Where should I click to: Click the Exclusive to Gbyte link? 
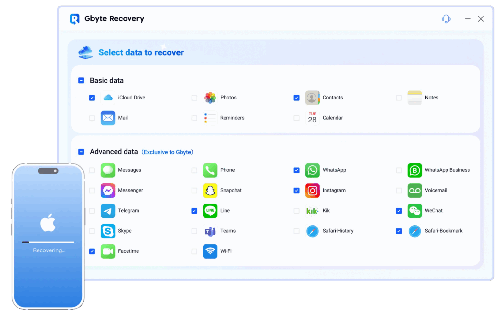coord(167,152)
